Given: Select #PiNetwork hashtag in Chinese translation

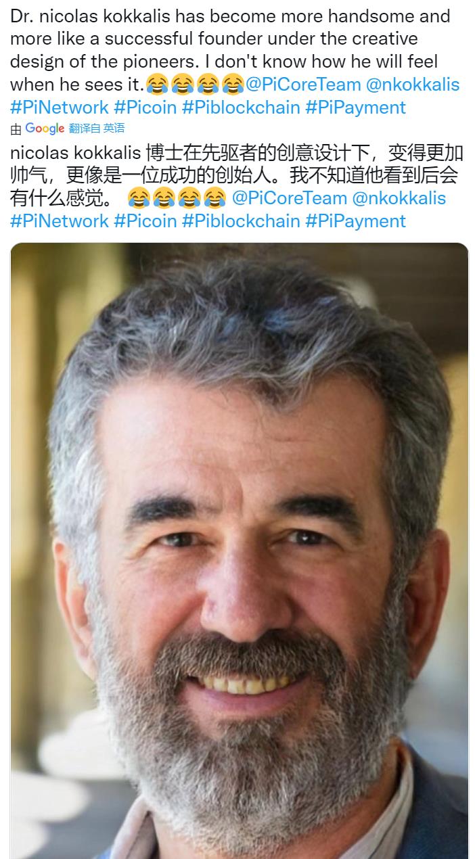Looking at the screenshot, I should point(60,220).
